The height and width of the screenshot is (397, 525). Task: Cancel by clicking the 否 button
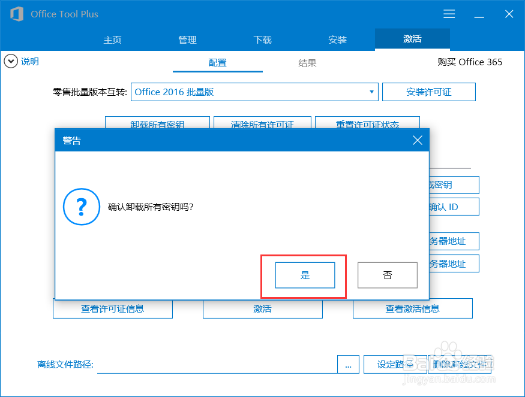388,275
